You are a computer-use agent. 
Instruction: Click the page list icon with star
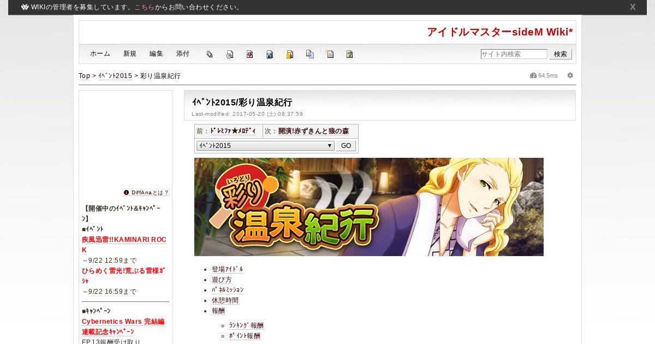point(330,54)
